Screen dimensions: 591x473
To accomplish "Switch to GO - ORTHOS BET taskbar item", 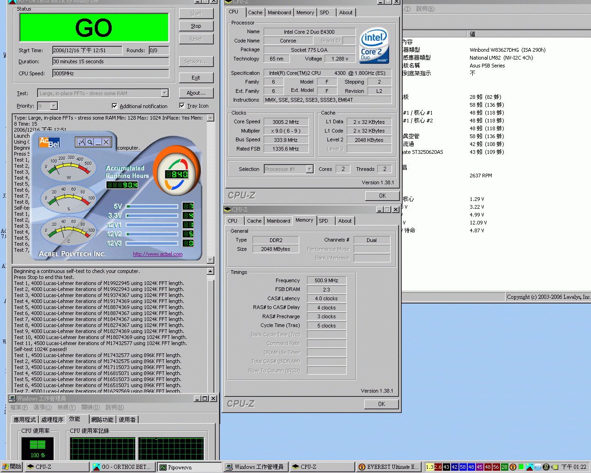I will [x=122, y=467].
